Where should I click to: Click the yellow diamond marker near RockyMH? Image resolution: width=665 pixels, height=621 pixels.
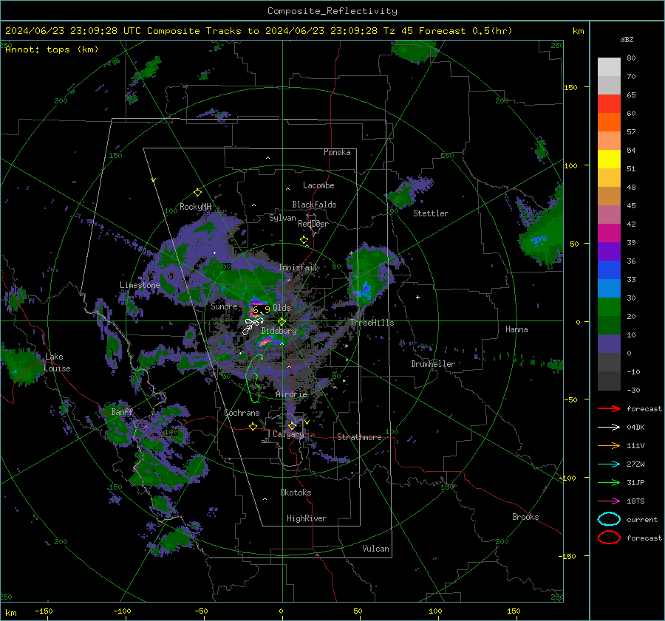(197, 193)
